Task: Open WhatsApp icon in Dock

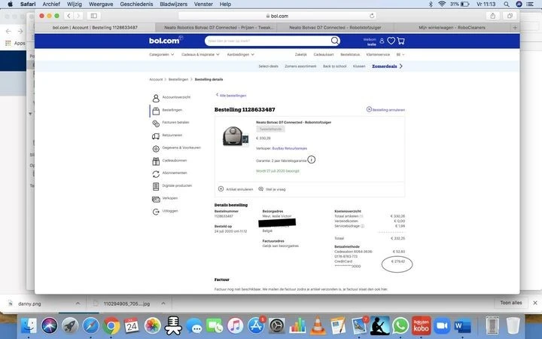Action: click(400, 326)
